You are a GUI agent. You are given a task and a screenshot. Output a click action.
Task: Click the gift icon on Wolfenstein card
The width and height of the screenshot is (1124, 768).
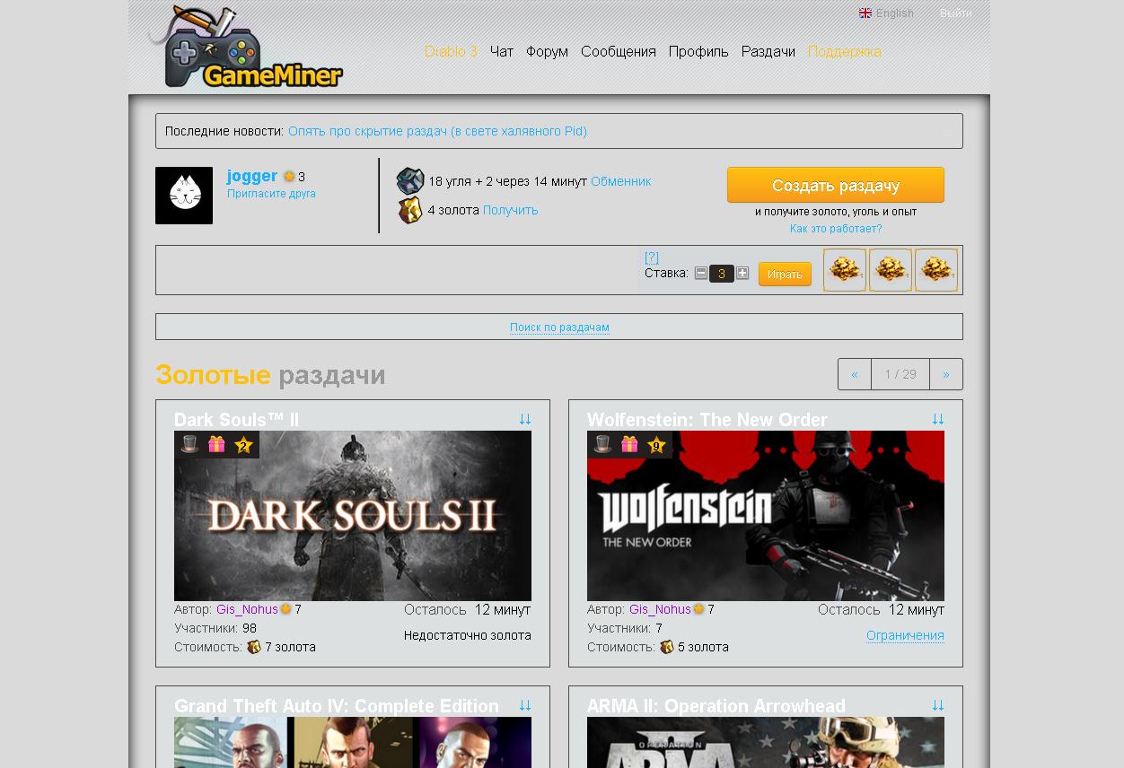(x=629, y=444)
